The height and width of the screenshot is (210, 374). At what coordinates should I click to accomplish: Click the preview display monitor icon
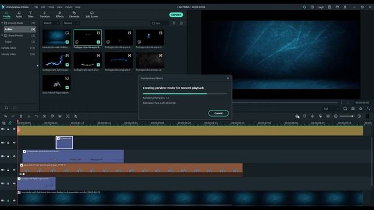345,109
